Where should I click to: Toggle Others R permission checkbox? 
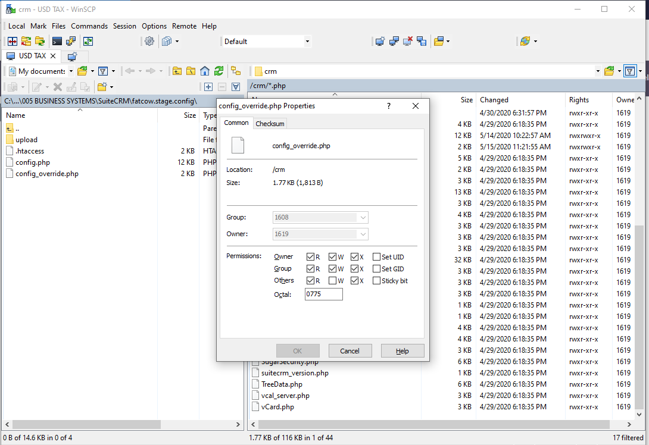pyautogui.click(x=310, y=281)
